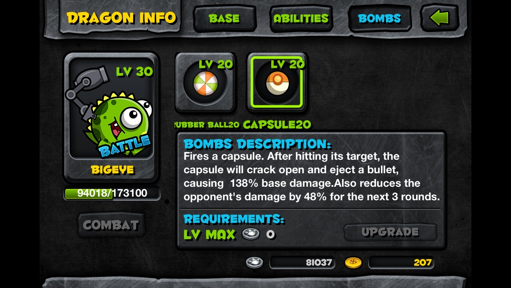Viewport: 511px width, 288px height.
Task: Click the COMBAT button
Action: click(x=111, y=225)
